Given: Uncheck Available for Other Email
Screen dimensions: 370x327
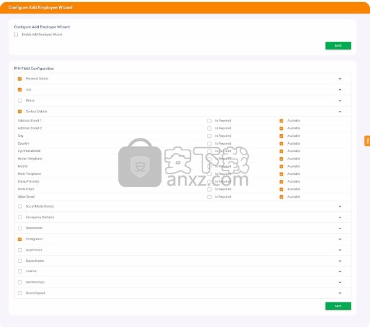Looking at the screenshot, I should pos(281,197).
